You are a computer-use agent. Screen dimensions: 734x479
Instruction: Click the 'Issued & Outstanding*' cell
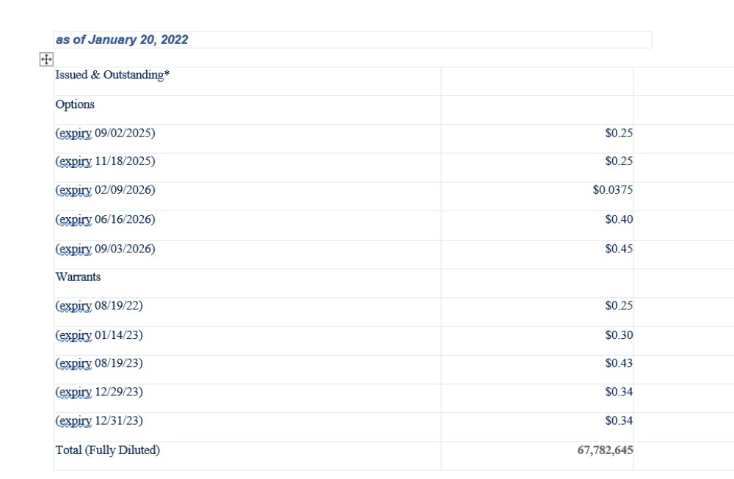[112, 75]
